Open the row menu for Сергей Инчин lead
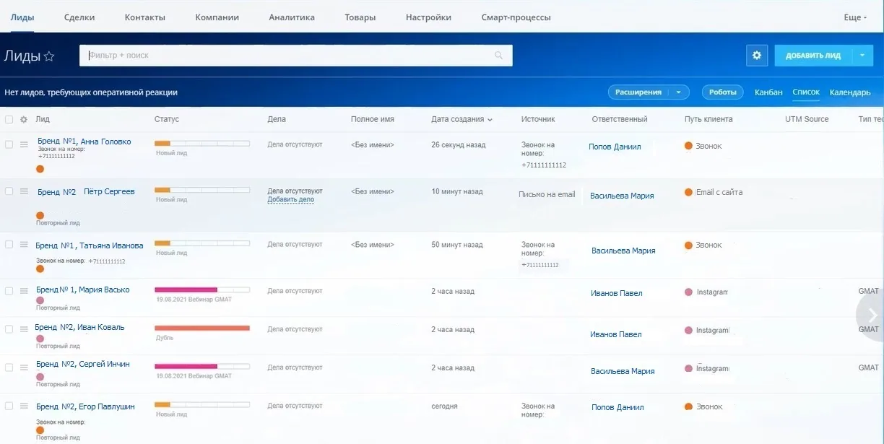 (x=24, y=367)
